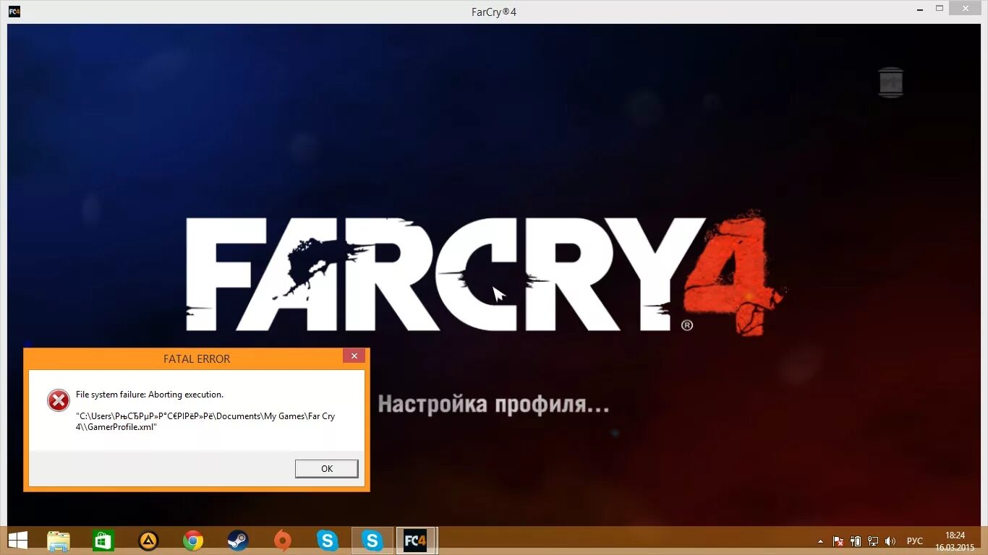Click the red error cross icon in the dialog
Viewport: 988px width, 555px height.
pyautogui.click(x=58, y=400)
